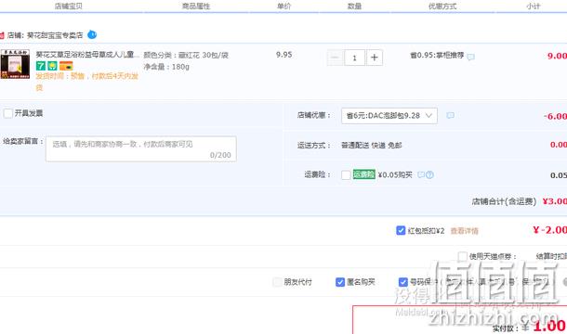Click the orange credit card badge
Image resolution: width=567 pixels, height=334 pixels.
click(x=66, y=66)
